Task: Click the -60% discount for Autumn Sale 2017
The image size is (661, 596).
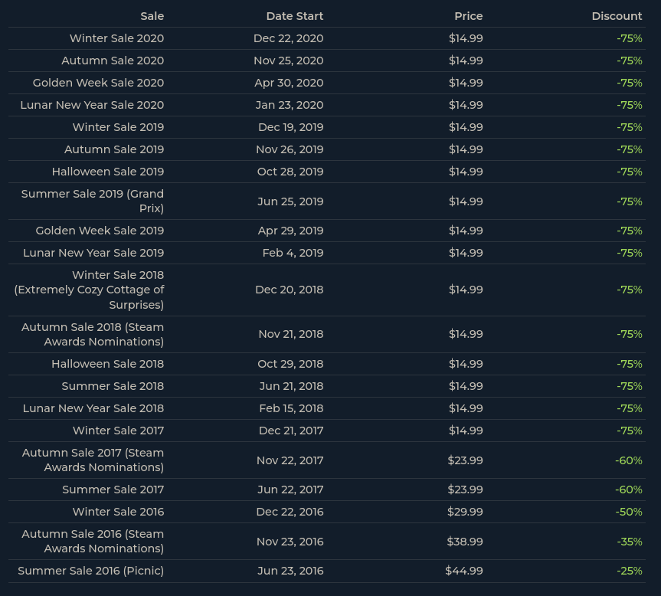Action: tap(629, 460)
